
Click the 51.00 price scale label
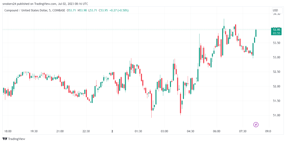[276, 115]
